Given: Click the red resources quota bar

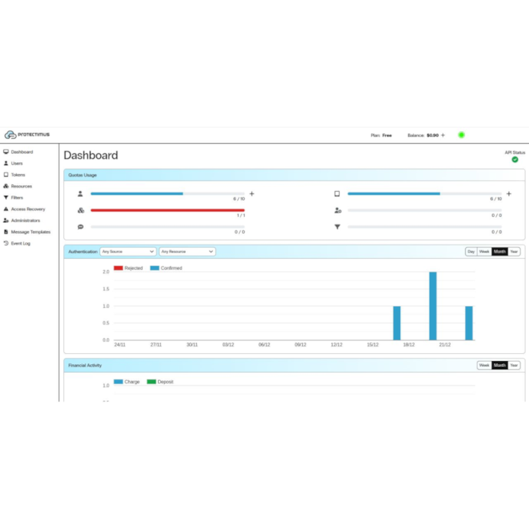Looking at the screenshot, I should pos(168,210).
